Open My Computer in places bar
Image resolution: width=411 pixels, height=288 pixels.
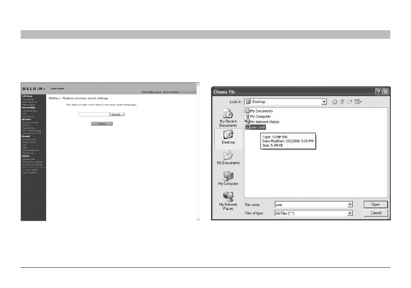228,178
